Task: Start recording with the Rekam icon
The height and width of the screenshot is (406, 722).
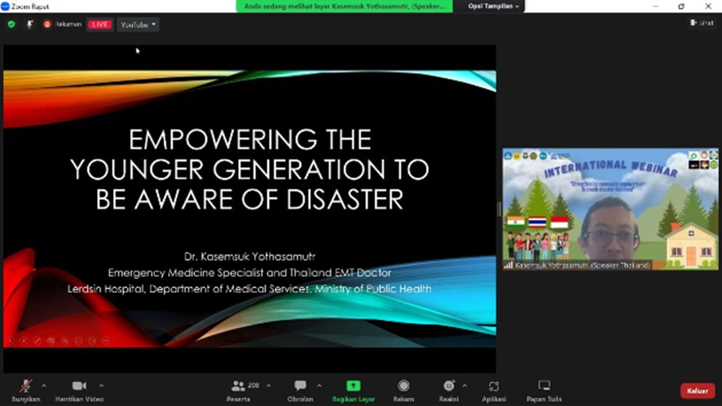Action: pos(404,386)
